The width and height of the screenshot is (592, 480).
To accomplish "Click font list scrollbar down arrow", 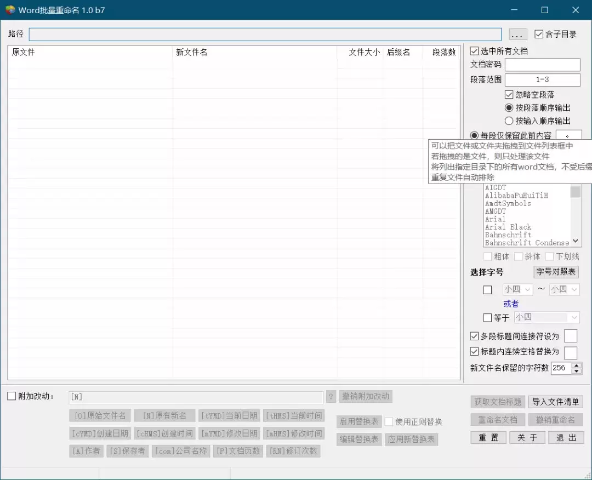I will click(x=576, y=241).
